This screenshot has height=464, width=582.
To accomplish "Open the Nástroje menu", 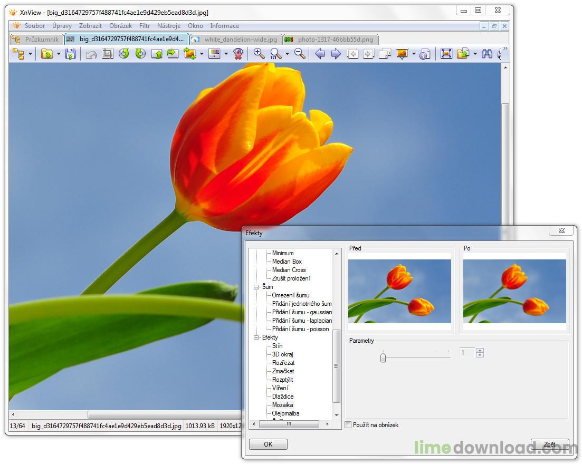I will (x=168, y=25).
